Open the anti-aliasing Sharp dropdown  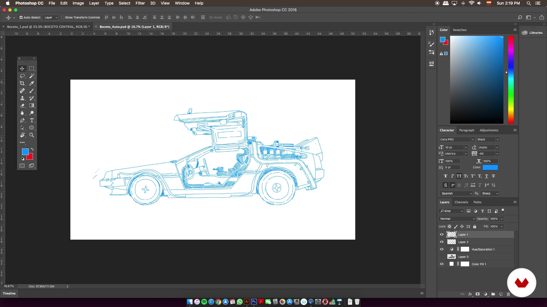[490, 193]
